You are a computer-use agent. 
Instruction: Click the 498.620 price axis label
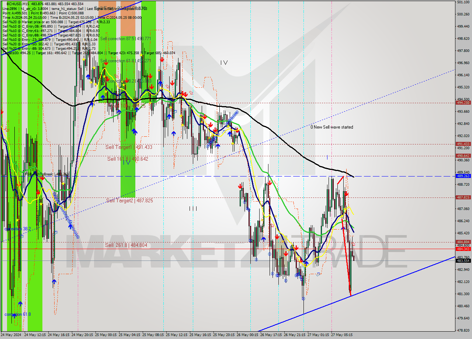tap(463, 38)
